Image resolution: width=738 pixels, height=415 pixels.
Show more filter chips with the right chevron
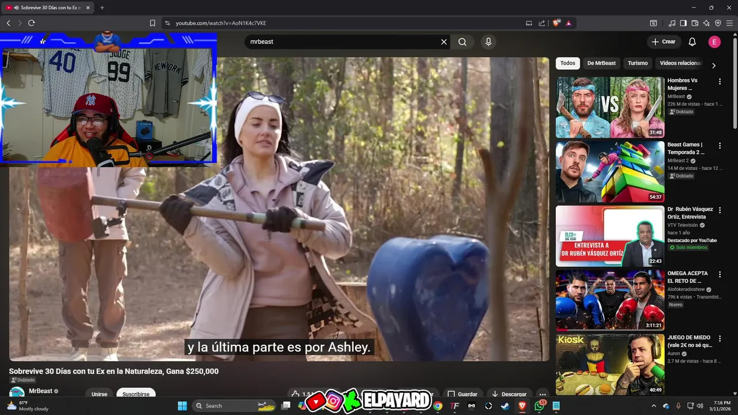(x=714, y=65)
